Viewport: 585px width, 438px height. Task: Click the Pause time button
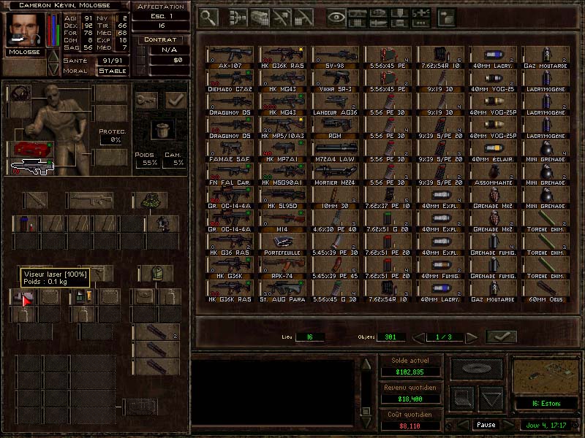coord(486,425)
